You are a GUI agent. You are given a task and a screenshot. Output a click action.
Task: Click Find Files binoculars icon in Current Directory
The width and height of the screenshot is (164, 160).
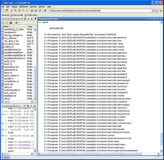point(11,23)
